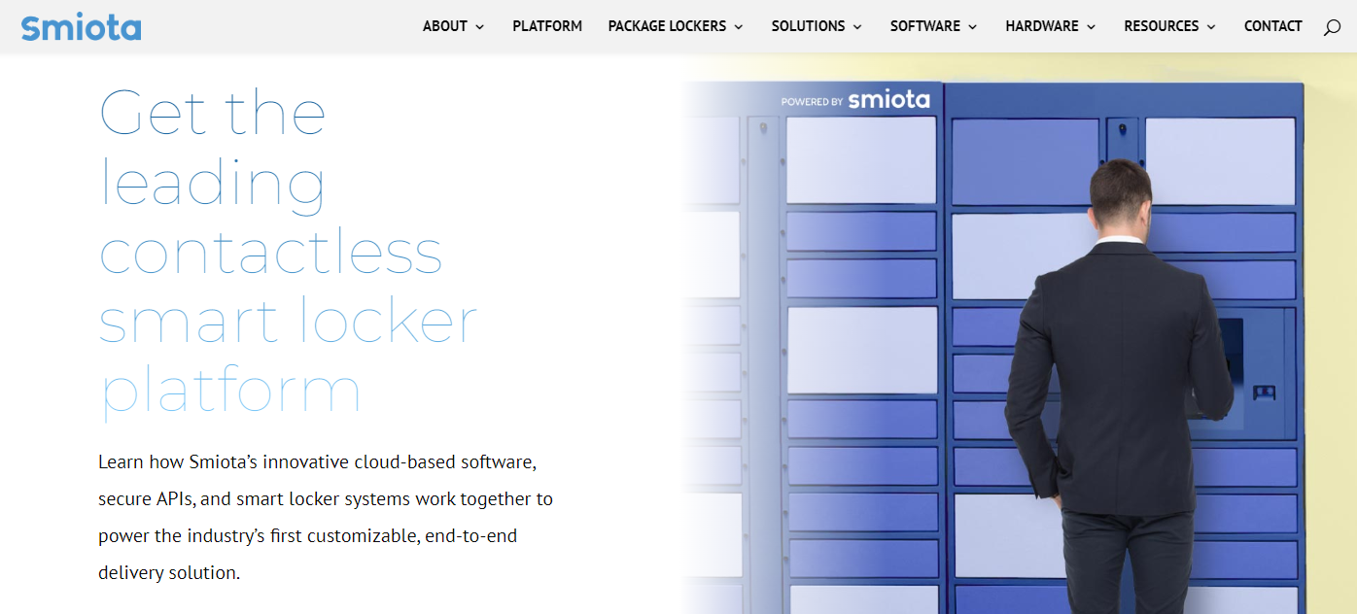The width and height of the screenshot is (1357, 614).
Task: Open the Software menu
Action: point(925,26)
